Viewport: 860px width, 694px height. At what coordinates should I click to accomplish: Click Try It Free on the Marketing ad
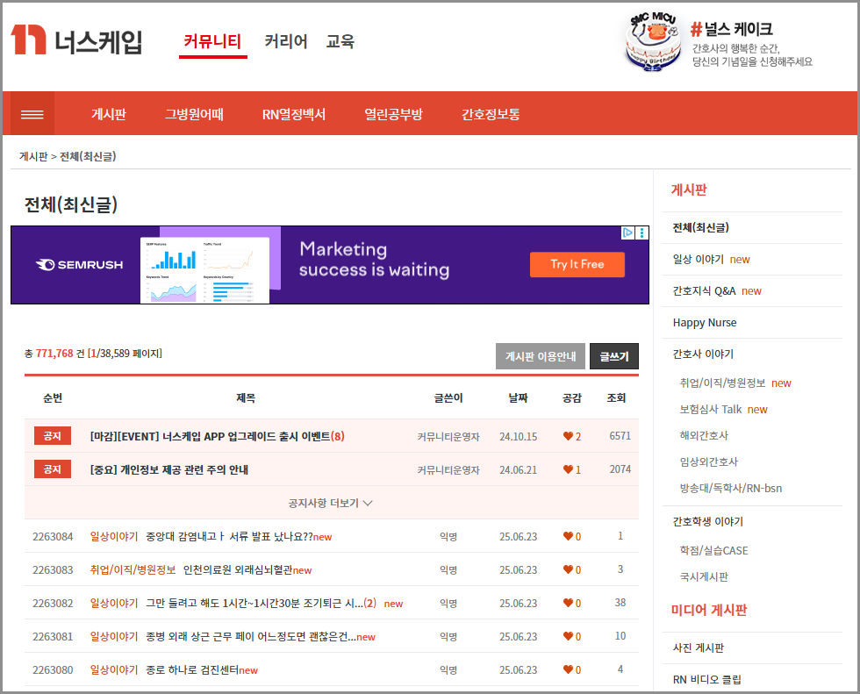pos(577,264)
